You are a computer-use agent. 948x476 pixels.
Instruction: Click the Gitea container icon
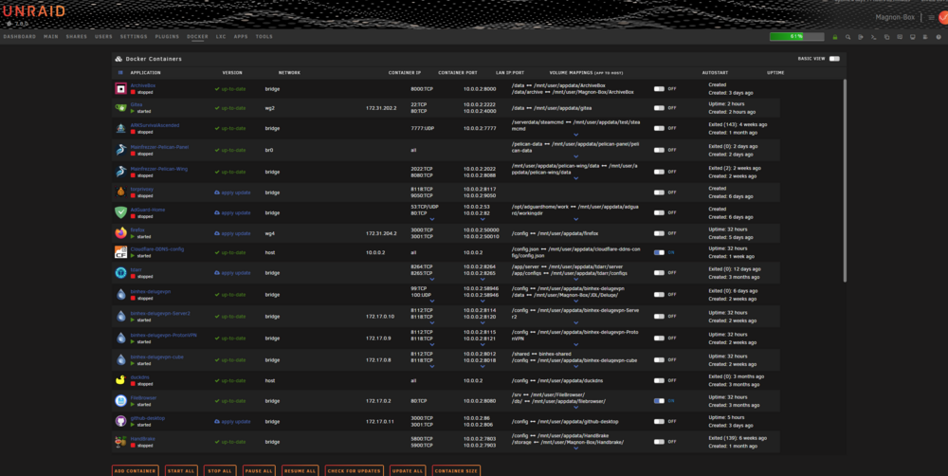click(x=121, y=108)
